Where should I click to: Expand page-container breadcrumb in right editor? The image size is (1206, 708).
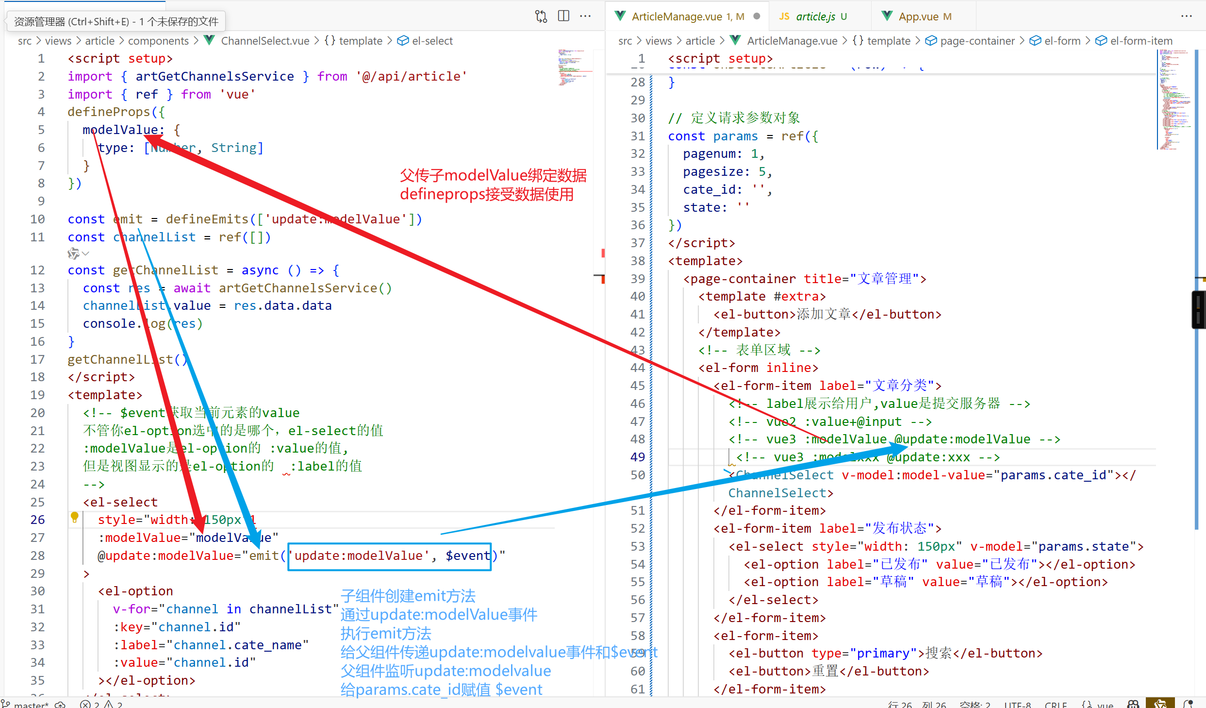tap(977, 41)
